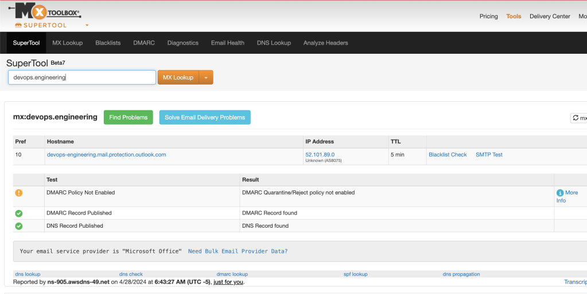Image resolution: width=587 pixels, height=294 pixels.
Task: Open the Diagnostics tab
Action: pyautogui.click(x=182, y=43)
